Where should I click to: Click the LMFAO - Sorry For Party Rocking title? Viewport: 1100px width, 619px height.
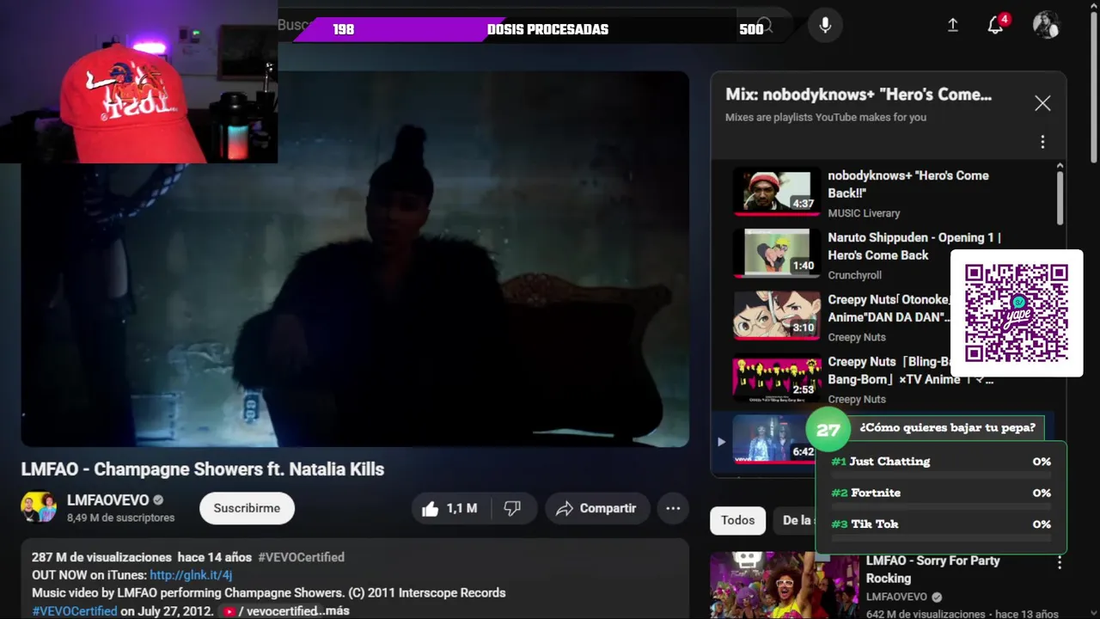(x=932, y=569)
